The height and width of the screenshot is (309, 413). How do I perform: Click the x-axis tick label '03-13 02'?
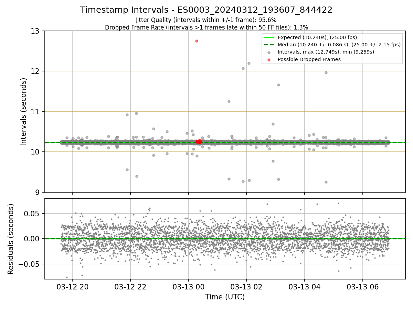[x=246, y=287]
